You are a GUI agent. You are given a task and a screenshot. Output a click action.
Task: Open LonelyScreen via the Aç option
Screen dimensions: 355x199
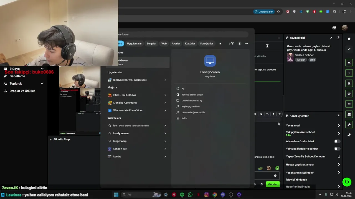(x=183, y=89)
